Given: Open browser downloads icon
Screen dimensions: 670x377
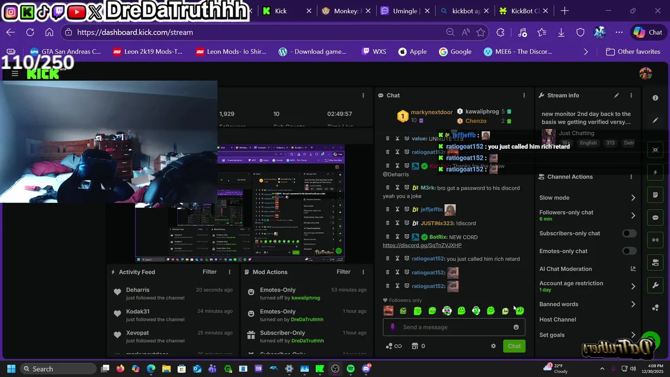Looking at the screenshot, I should click(x=561, y=32).
